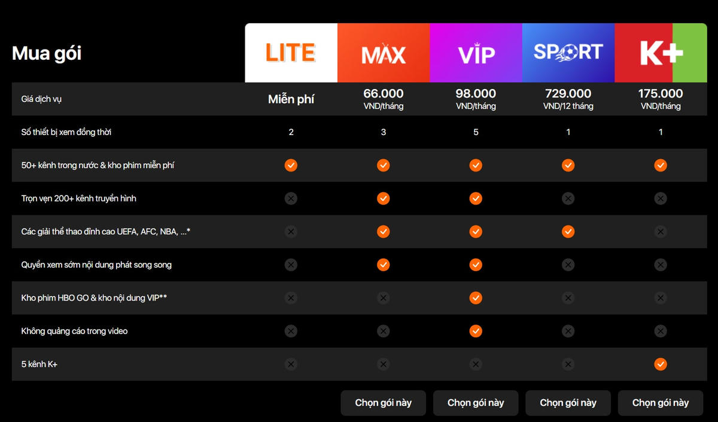Select the SPORT package logo header
718x422 pixels.
[568, 53]
